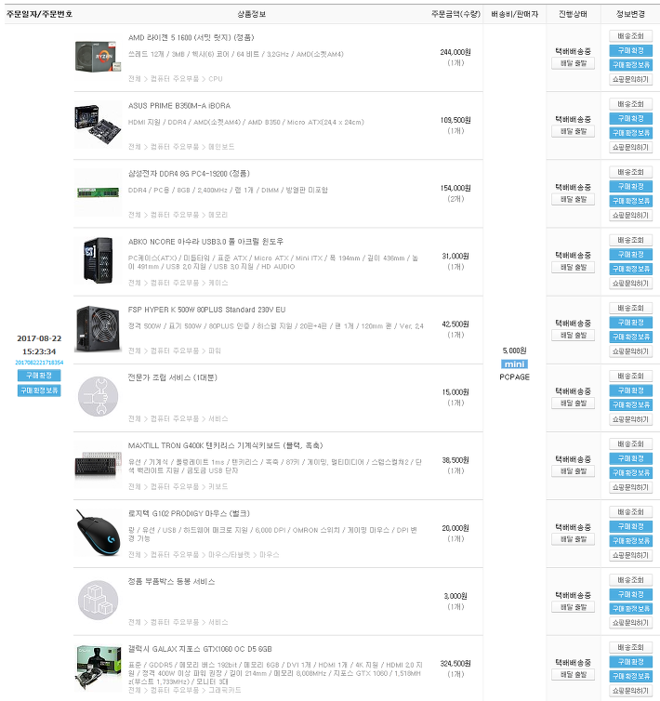Click the mini seller badge
The image size is (660, 701).
click(514, 364)
